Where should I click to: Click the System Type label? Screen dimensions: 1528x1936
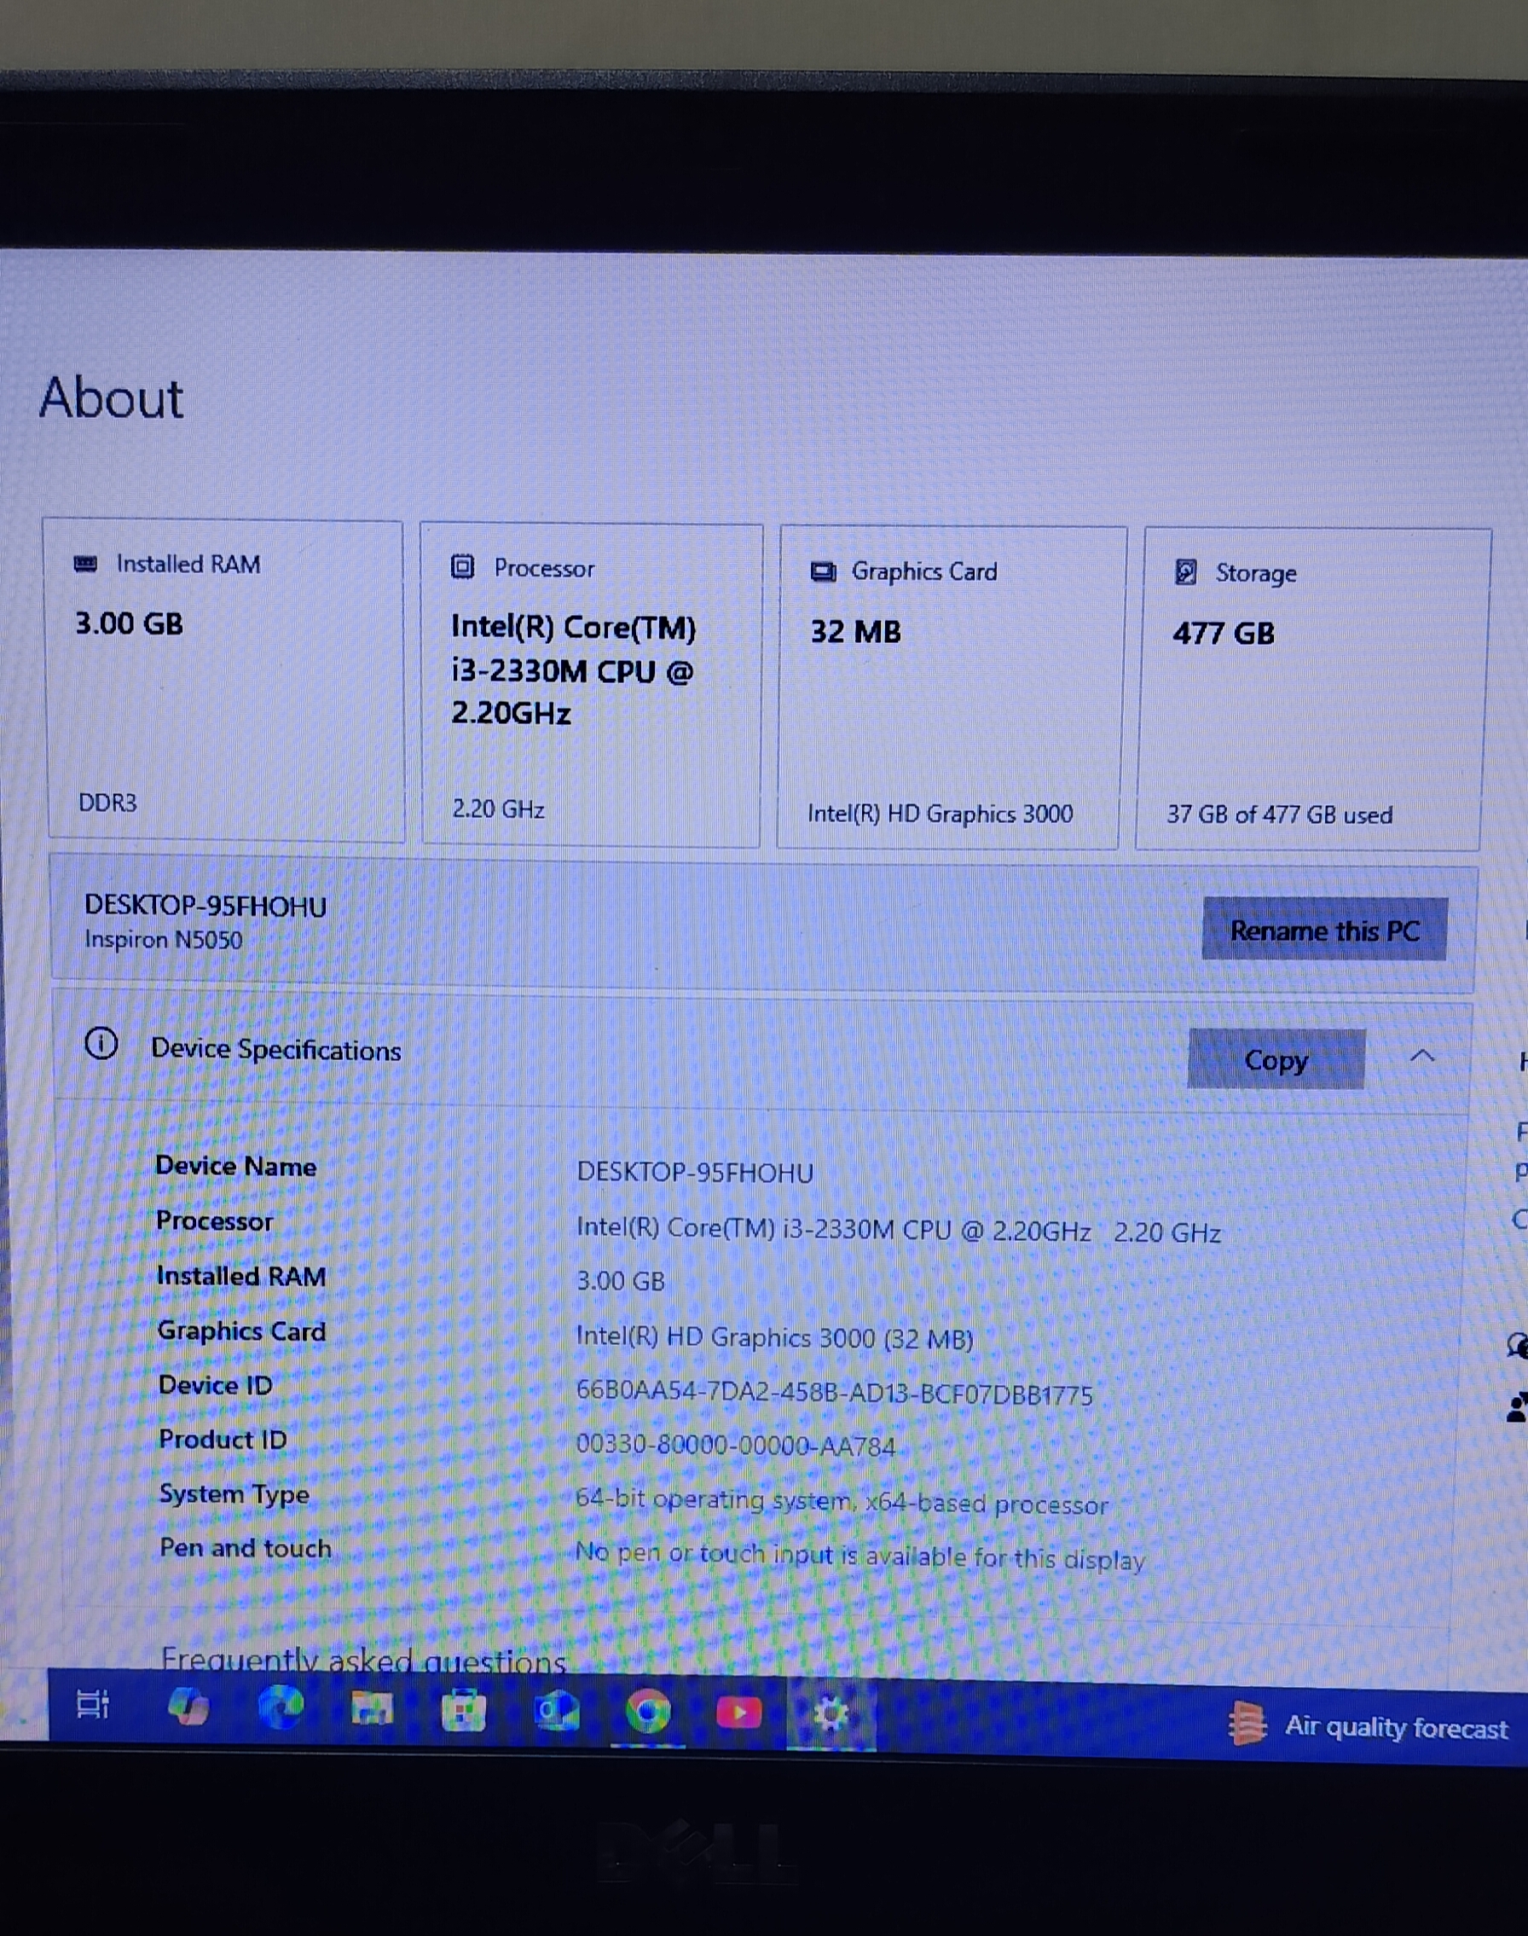[234, 1494]
